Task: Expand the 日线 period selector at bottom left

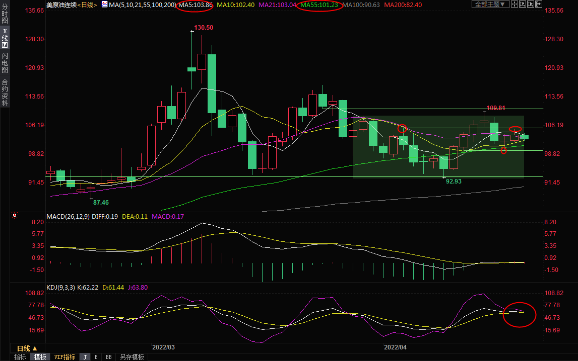Action: click(x=27, y=348)
